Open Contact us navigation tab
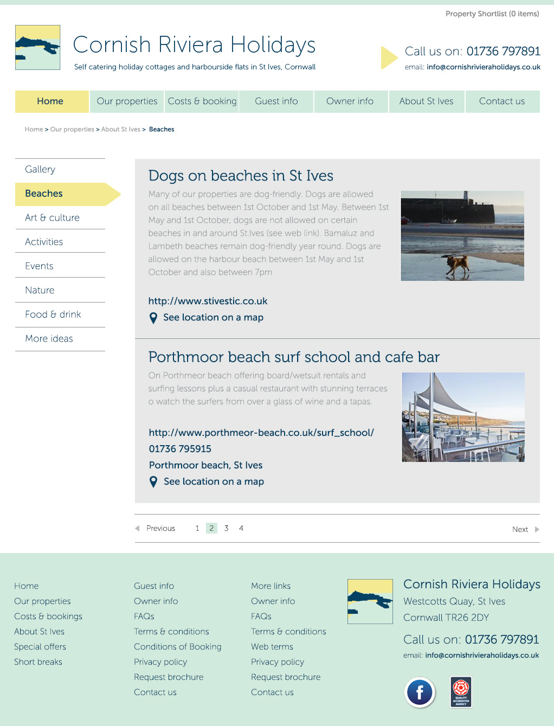This screenshot has height=726, width=554. (503, 101)
